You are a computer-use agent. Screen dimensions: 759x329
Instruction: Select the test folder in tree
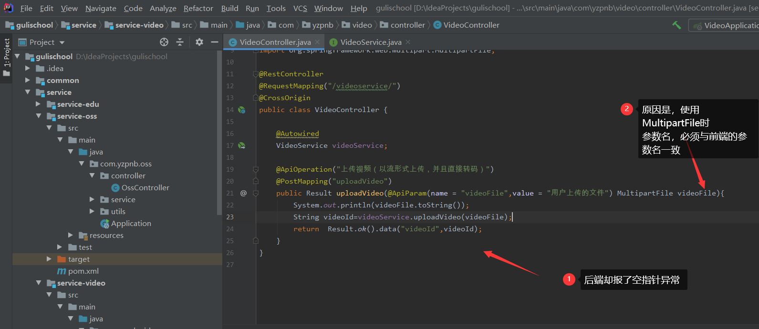tap(80, 247)
